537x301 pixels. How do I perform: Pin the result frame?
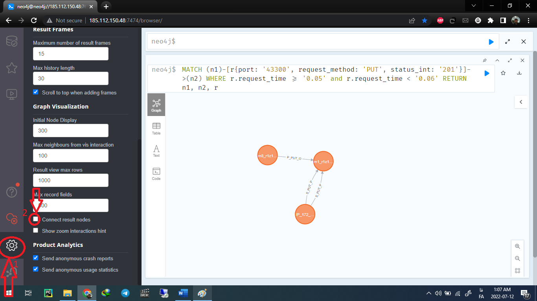(485, 60)
